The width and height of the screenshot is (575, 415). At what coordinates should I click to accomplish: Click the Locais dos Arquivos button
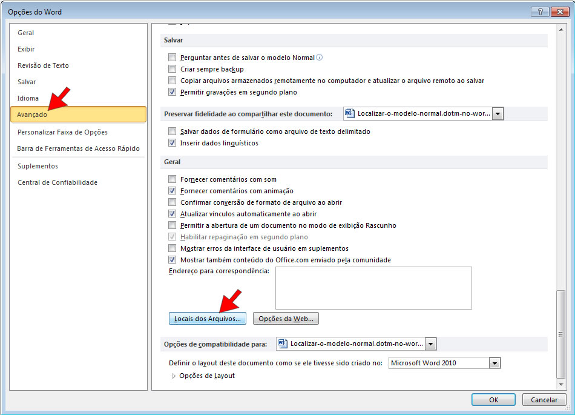208,319
